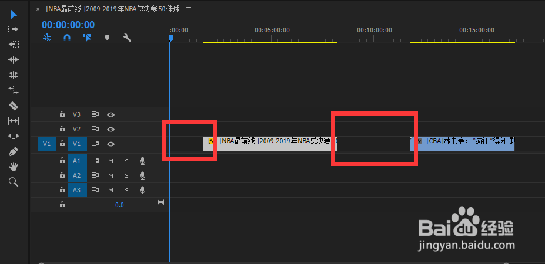Enable voice-over record on A3
The width and height of the screenshot is (545, 264).
click(142, 190)
